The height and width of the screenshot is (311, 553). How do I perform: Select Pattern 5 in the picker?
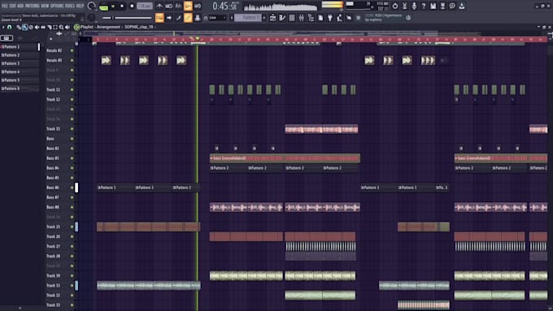[20, 80]
